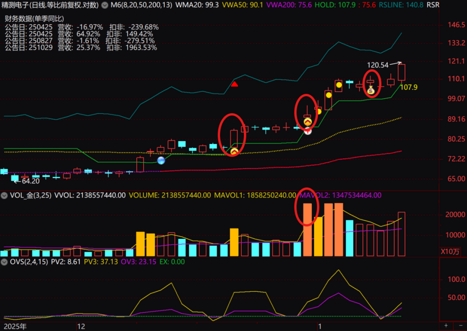
Task: Click the blue sphere signal marker
Action: [x=161, y=160]
